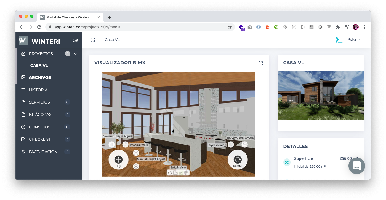This screenshot has height=200, width=386.
Task: Open the HISTORIAL sidebar menu item
Action: (39, 90)
